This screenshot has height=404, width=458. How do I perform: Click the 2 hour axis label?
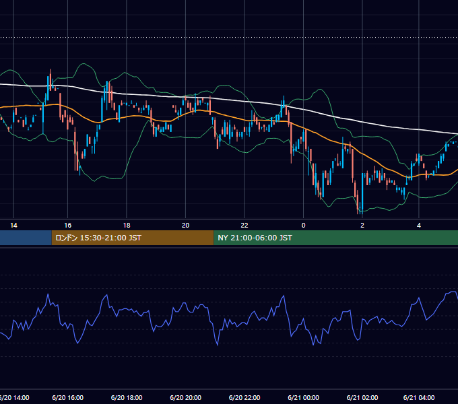[x=362, y=226]
